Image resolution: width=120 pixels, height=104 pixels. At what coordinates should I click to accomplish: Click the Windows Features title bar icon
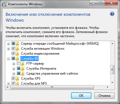tap(4, 4)
